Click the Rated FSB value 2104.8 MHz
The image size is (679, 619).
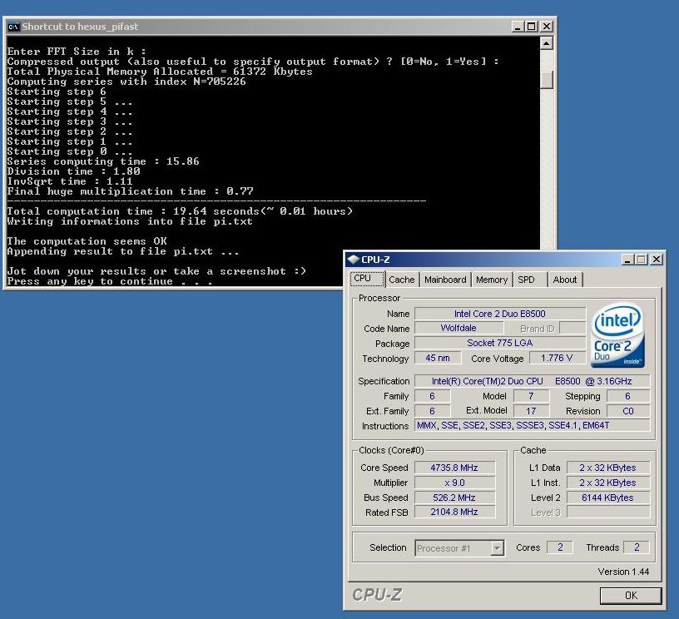pos(454,512)
